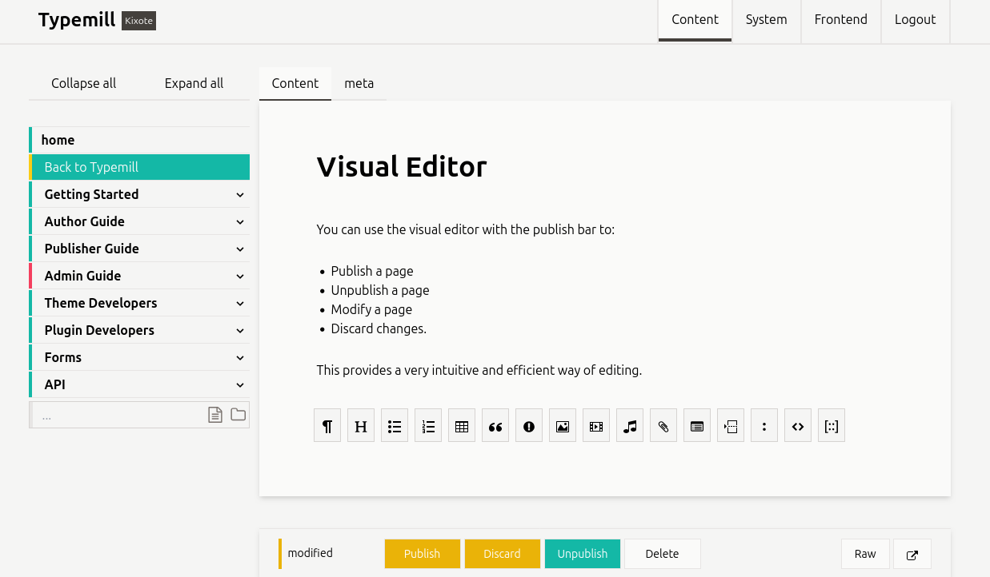Add an audio music-note block
This screenshot has height=577, width=990.
pyautogui.click(x=630, y=426)
